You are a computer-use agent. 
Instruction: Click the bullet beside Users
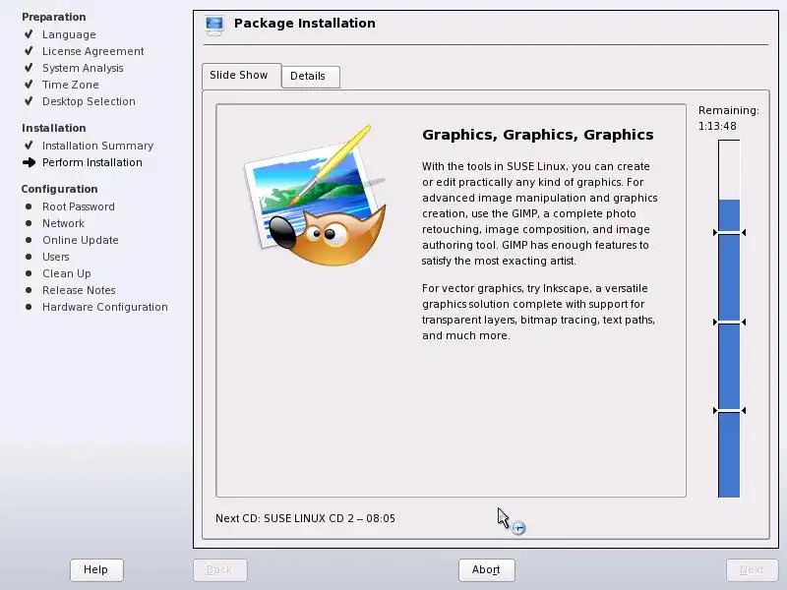click(29, 257)
